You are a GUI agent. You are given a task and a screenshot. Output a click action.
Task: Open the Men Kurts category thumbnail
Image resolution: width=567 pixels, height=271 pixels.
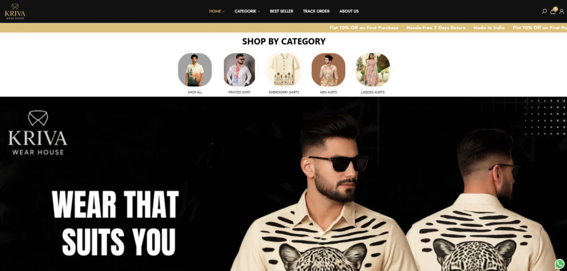point(328,69)
